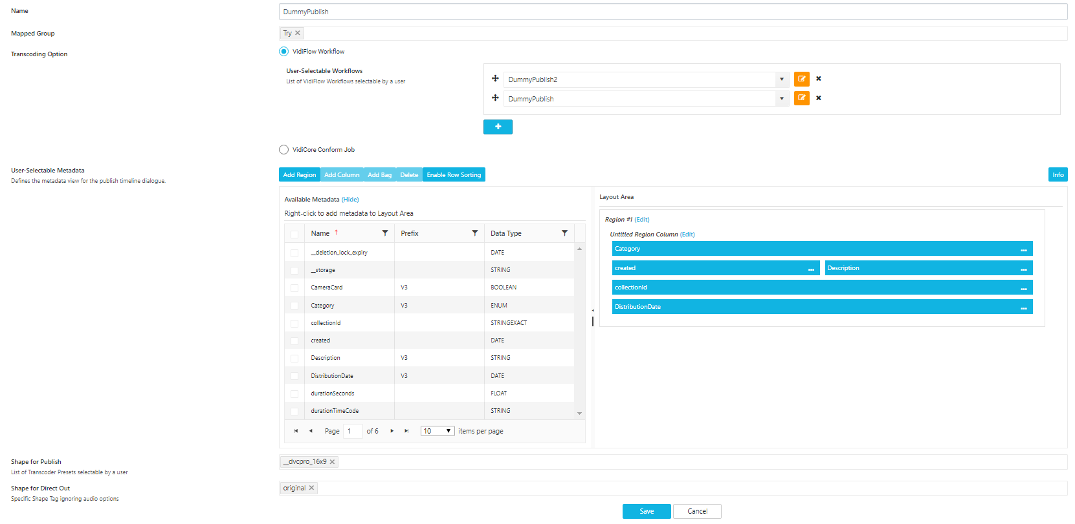Hide the Available Metadata panel
The image size is (1075, 524).
click(x=350, y=200)
